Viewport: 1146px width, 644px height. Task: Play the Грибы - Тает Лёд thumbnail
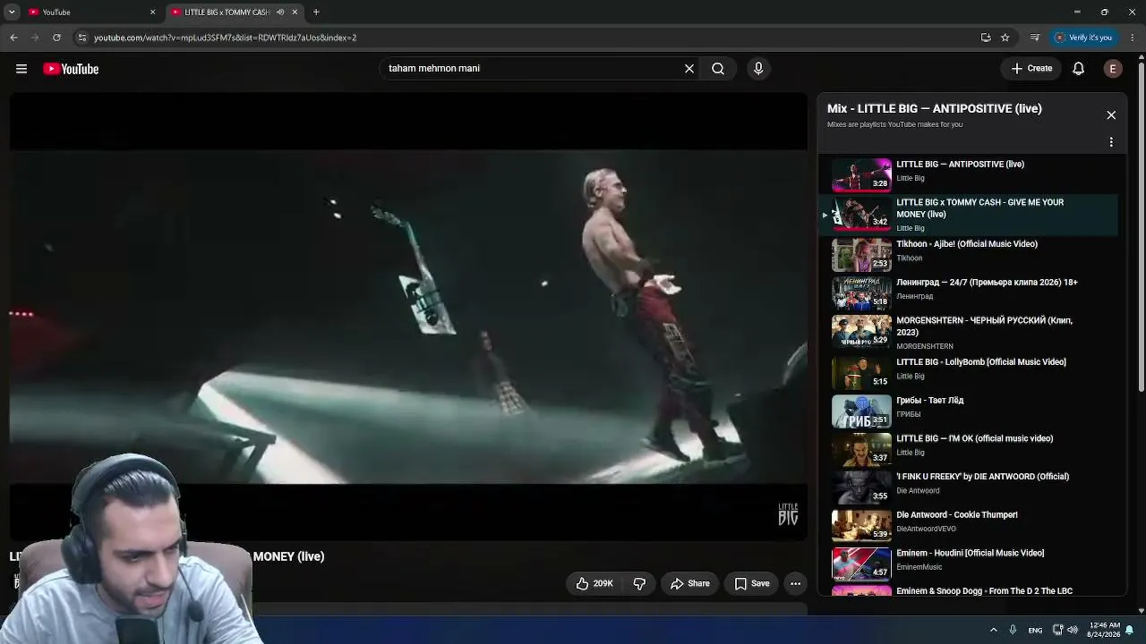coord(861,411)
